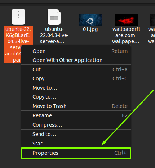Click the 01.jpg file name label
Screen dimensions: 155x168
[x=90, y=29]
